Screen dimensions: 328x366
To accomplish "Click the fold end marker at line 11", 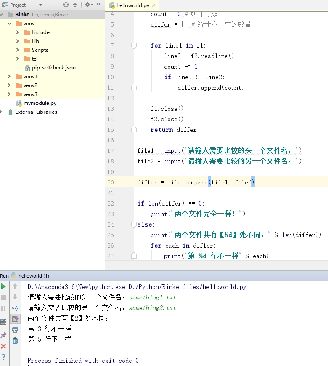I will coord(134,87).
